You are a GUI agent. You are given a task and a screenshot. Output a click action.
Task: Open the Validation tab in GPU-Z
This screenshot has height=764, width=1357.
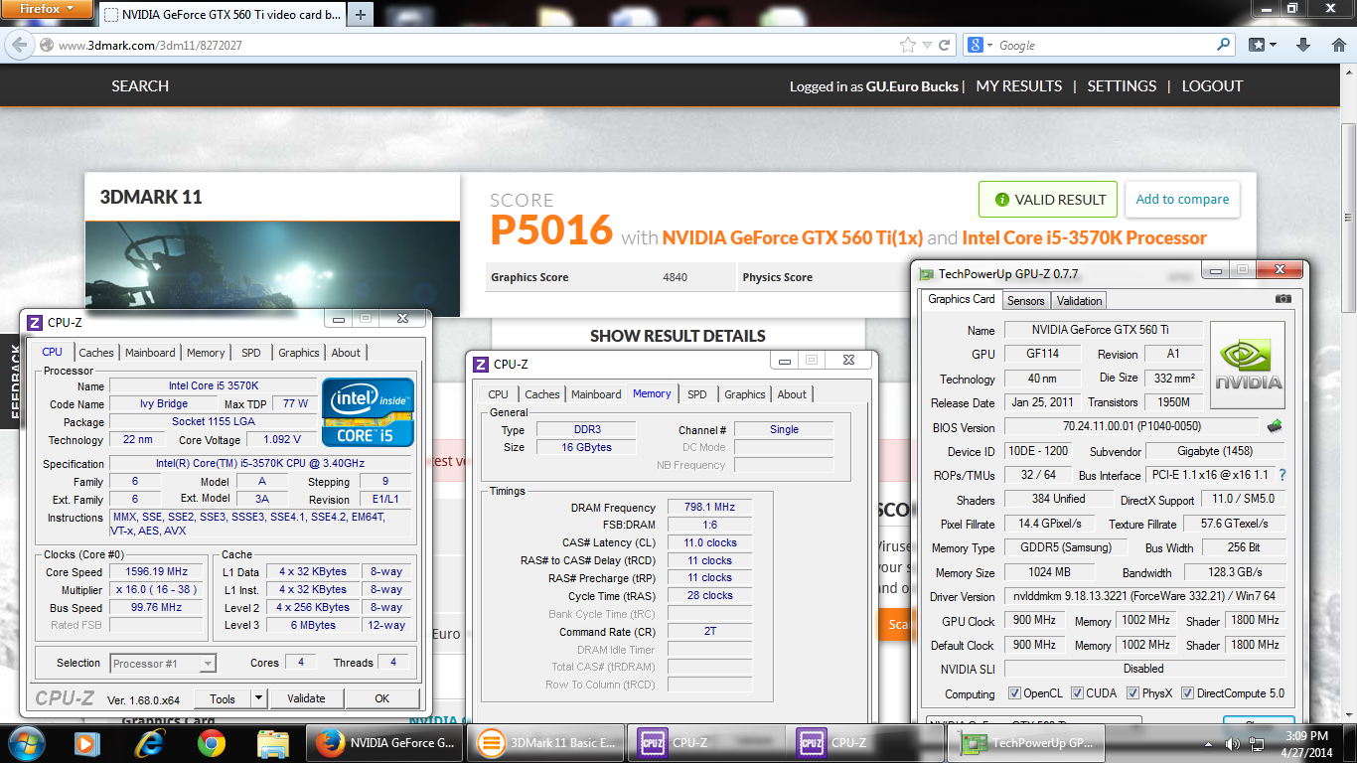(1079, 301)
